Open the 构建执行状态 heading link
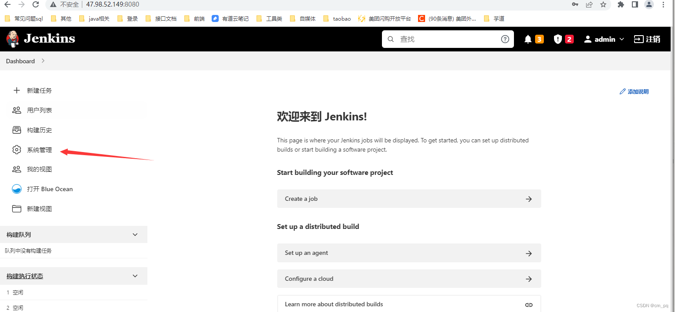 25,276
